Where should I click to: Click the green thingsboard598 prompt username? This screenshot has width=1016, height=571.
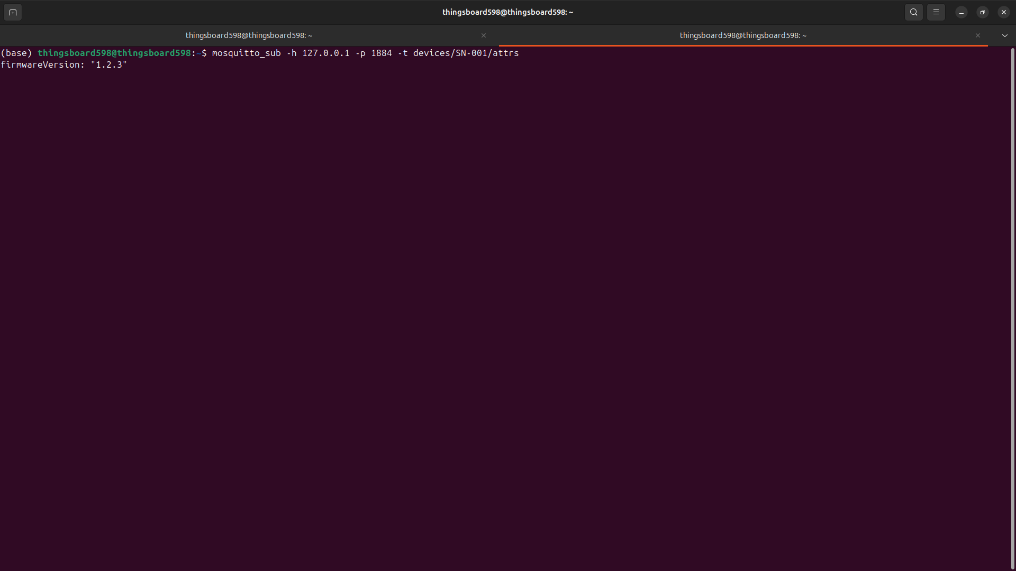74,53
